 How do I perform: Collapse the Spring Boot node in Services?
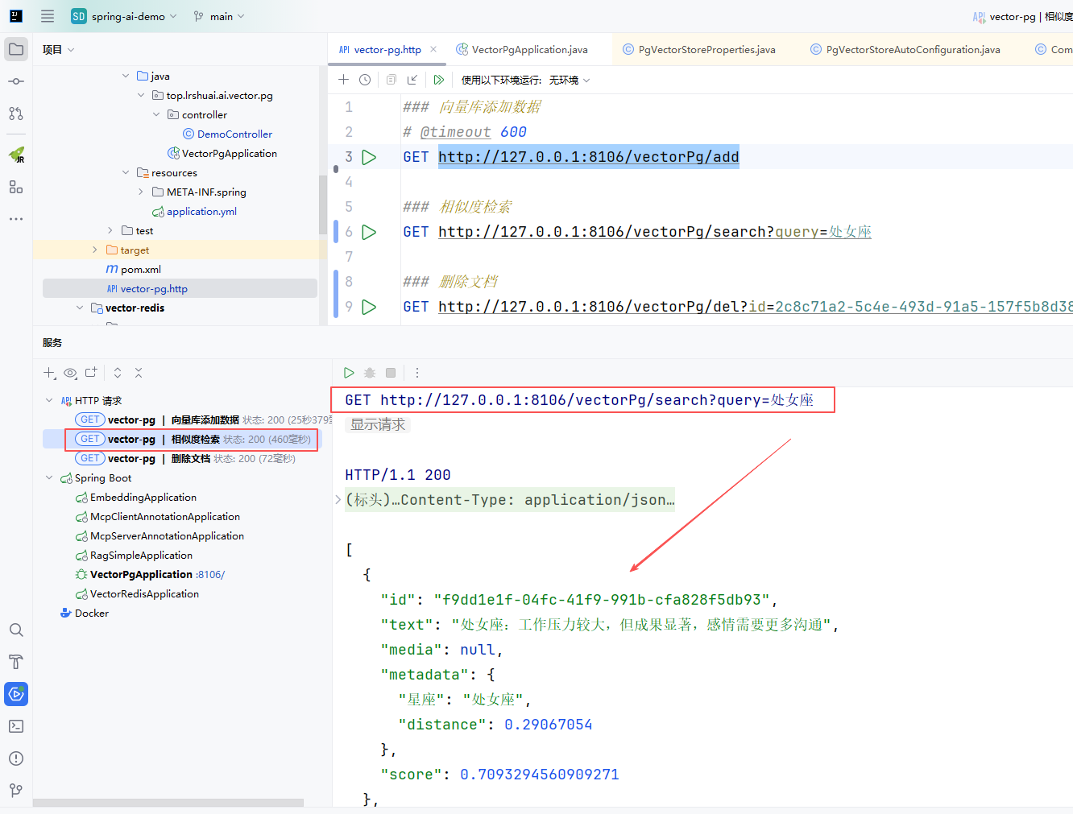(x=49, y=478)
